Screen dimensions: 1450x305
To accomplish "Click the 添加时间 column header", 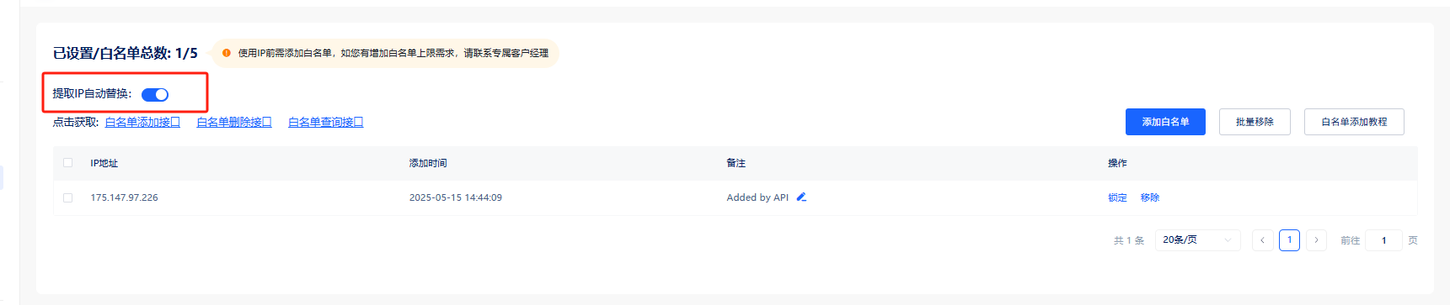I will (428, 163).
